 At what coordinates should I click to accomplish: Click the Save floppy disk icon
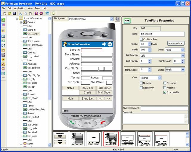14,13
